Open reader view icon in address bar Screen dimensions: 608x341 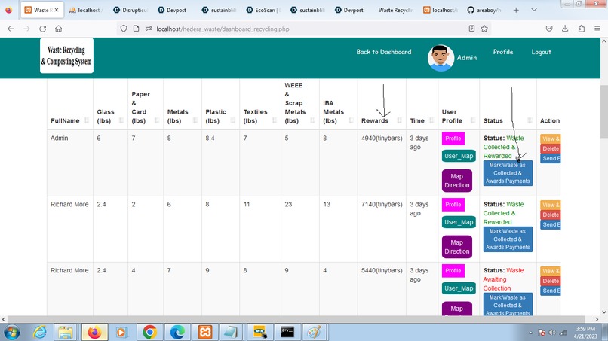[x=471, y=29]
